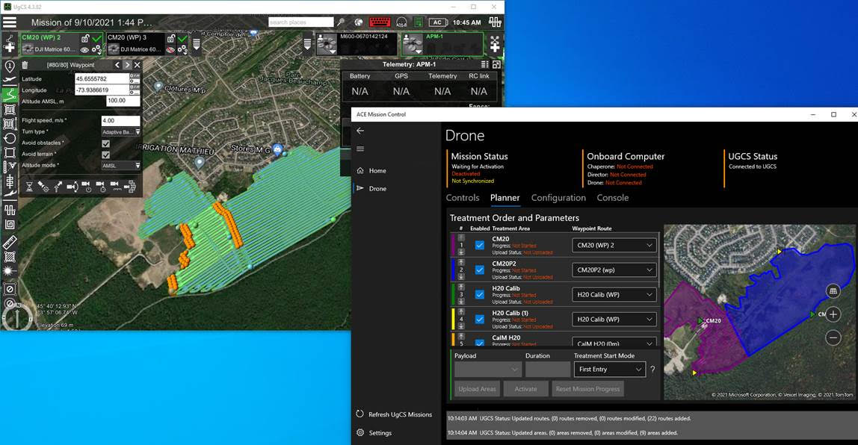Select the Takeoff tool in UgCS toolbar
Viewport: 858px width, 445px height.
tap(9, 81)
